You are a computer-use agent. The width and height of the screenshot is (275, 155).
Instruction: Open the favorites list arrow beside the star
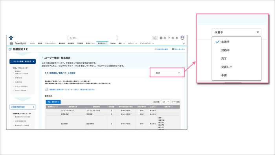157,38
